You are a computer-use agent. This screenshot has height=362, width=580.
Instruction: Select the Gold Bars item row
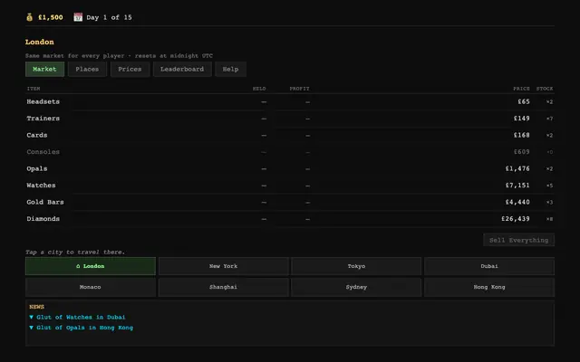[290, 202]
